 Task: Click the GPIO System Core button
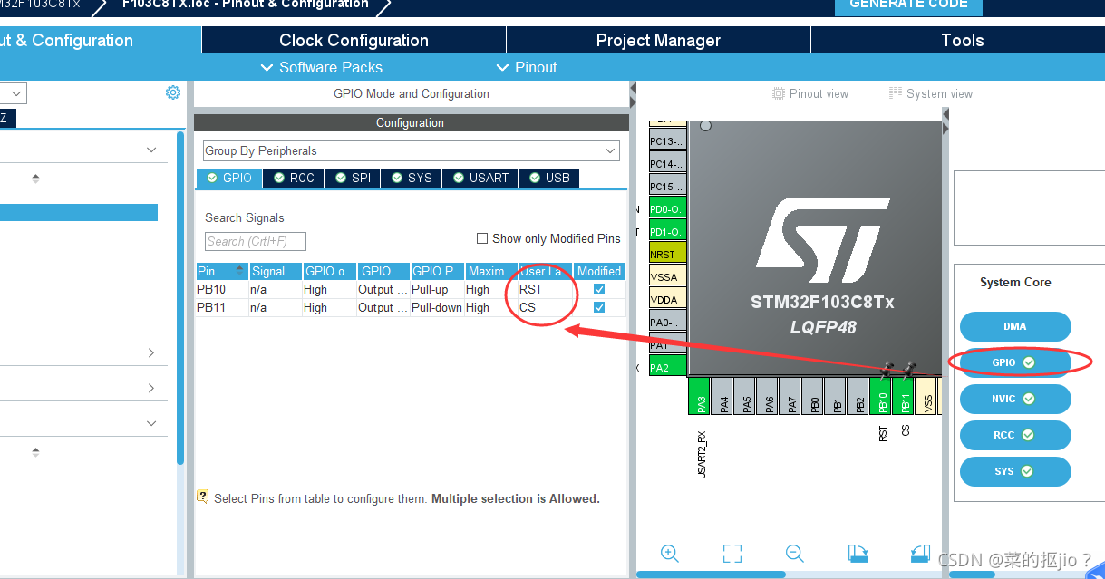[1015, 362]
